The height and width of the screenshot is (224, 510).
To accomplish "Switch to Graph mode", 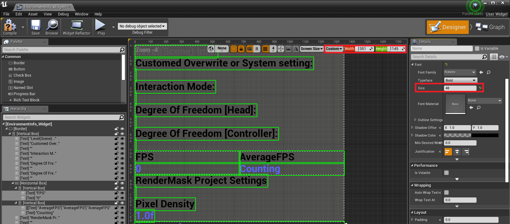I will click(490, 27).
